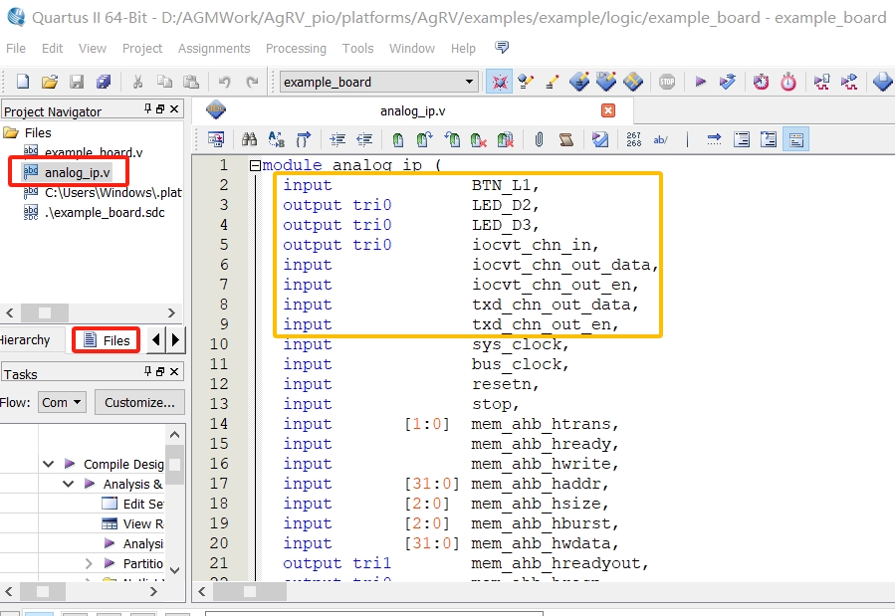The height and width of the screenshot is (616, 895).
Task: Click the Tasks panel vertical scrollbar thumb
Action: click(175, 465)
